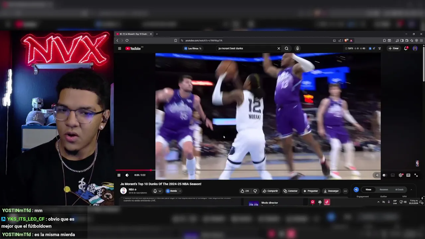Open the browser main menu
Image resolution: width=425 pixels, height=239 pixels.
coord(421,40)
